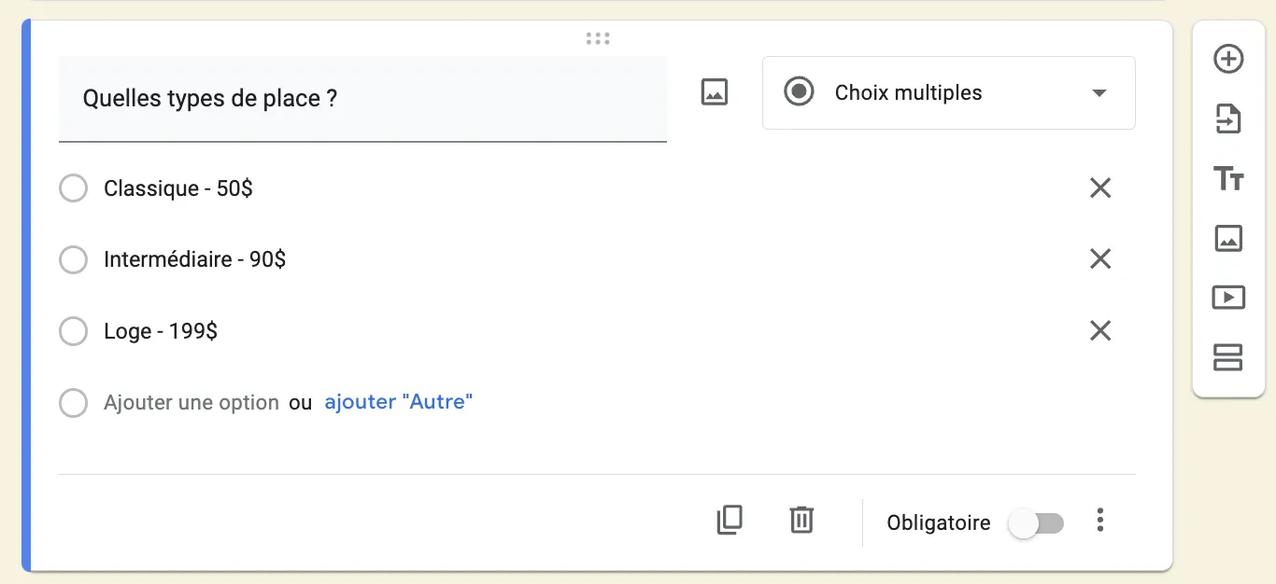Edit the option text "Intermédiaire - 90$"
The image size is (1276, 584).
pos(195,259)
